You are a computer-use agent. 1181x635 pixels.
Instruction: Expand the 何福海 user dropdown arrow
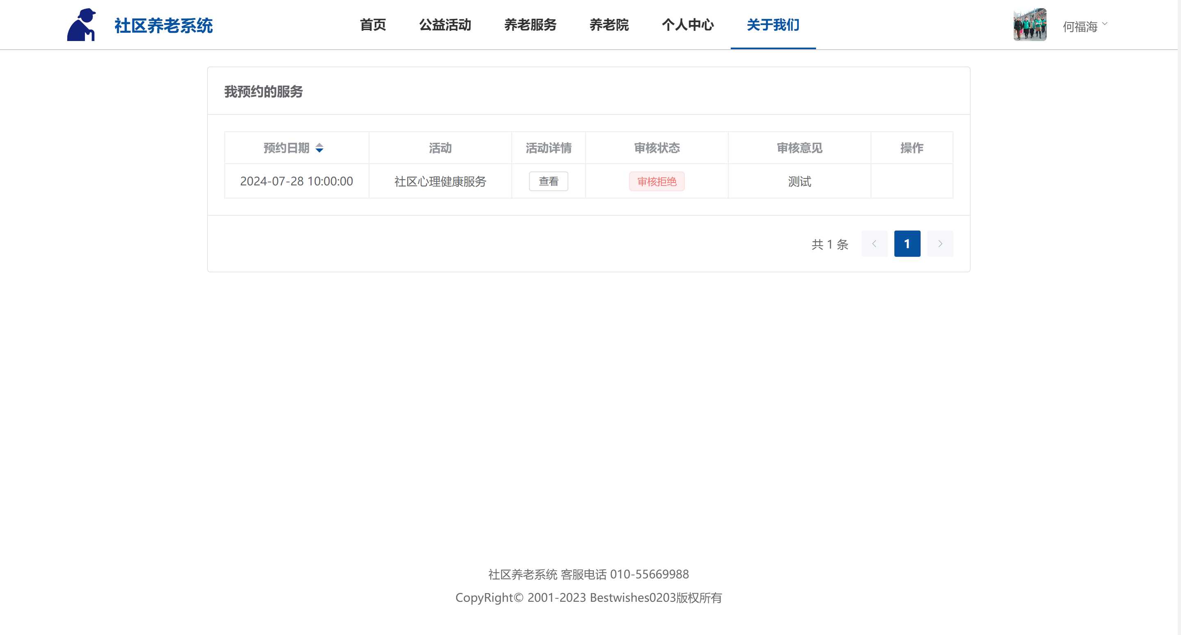coord(1104,24)
